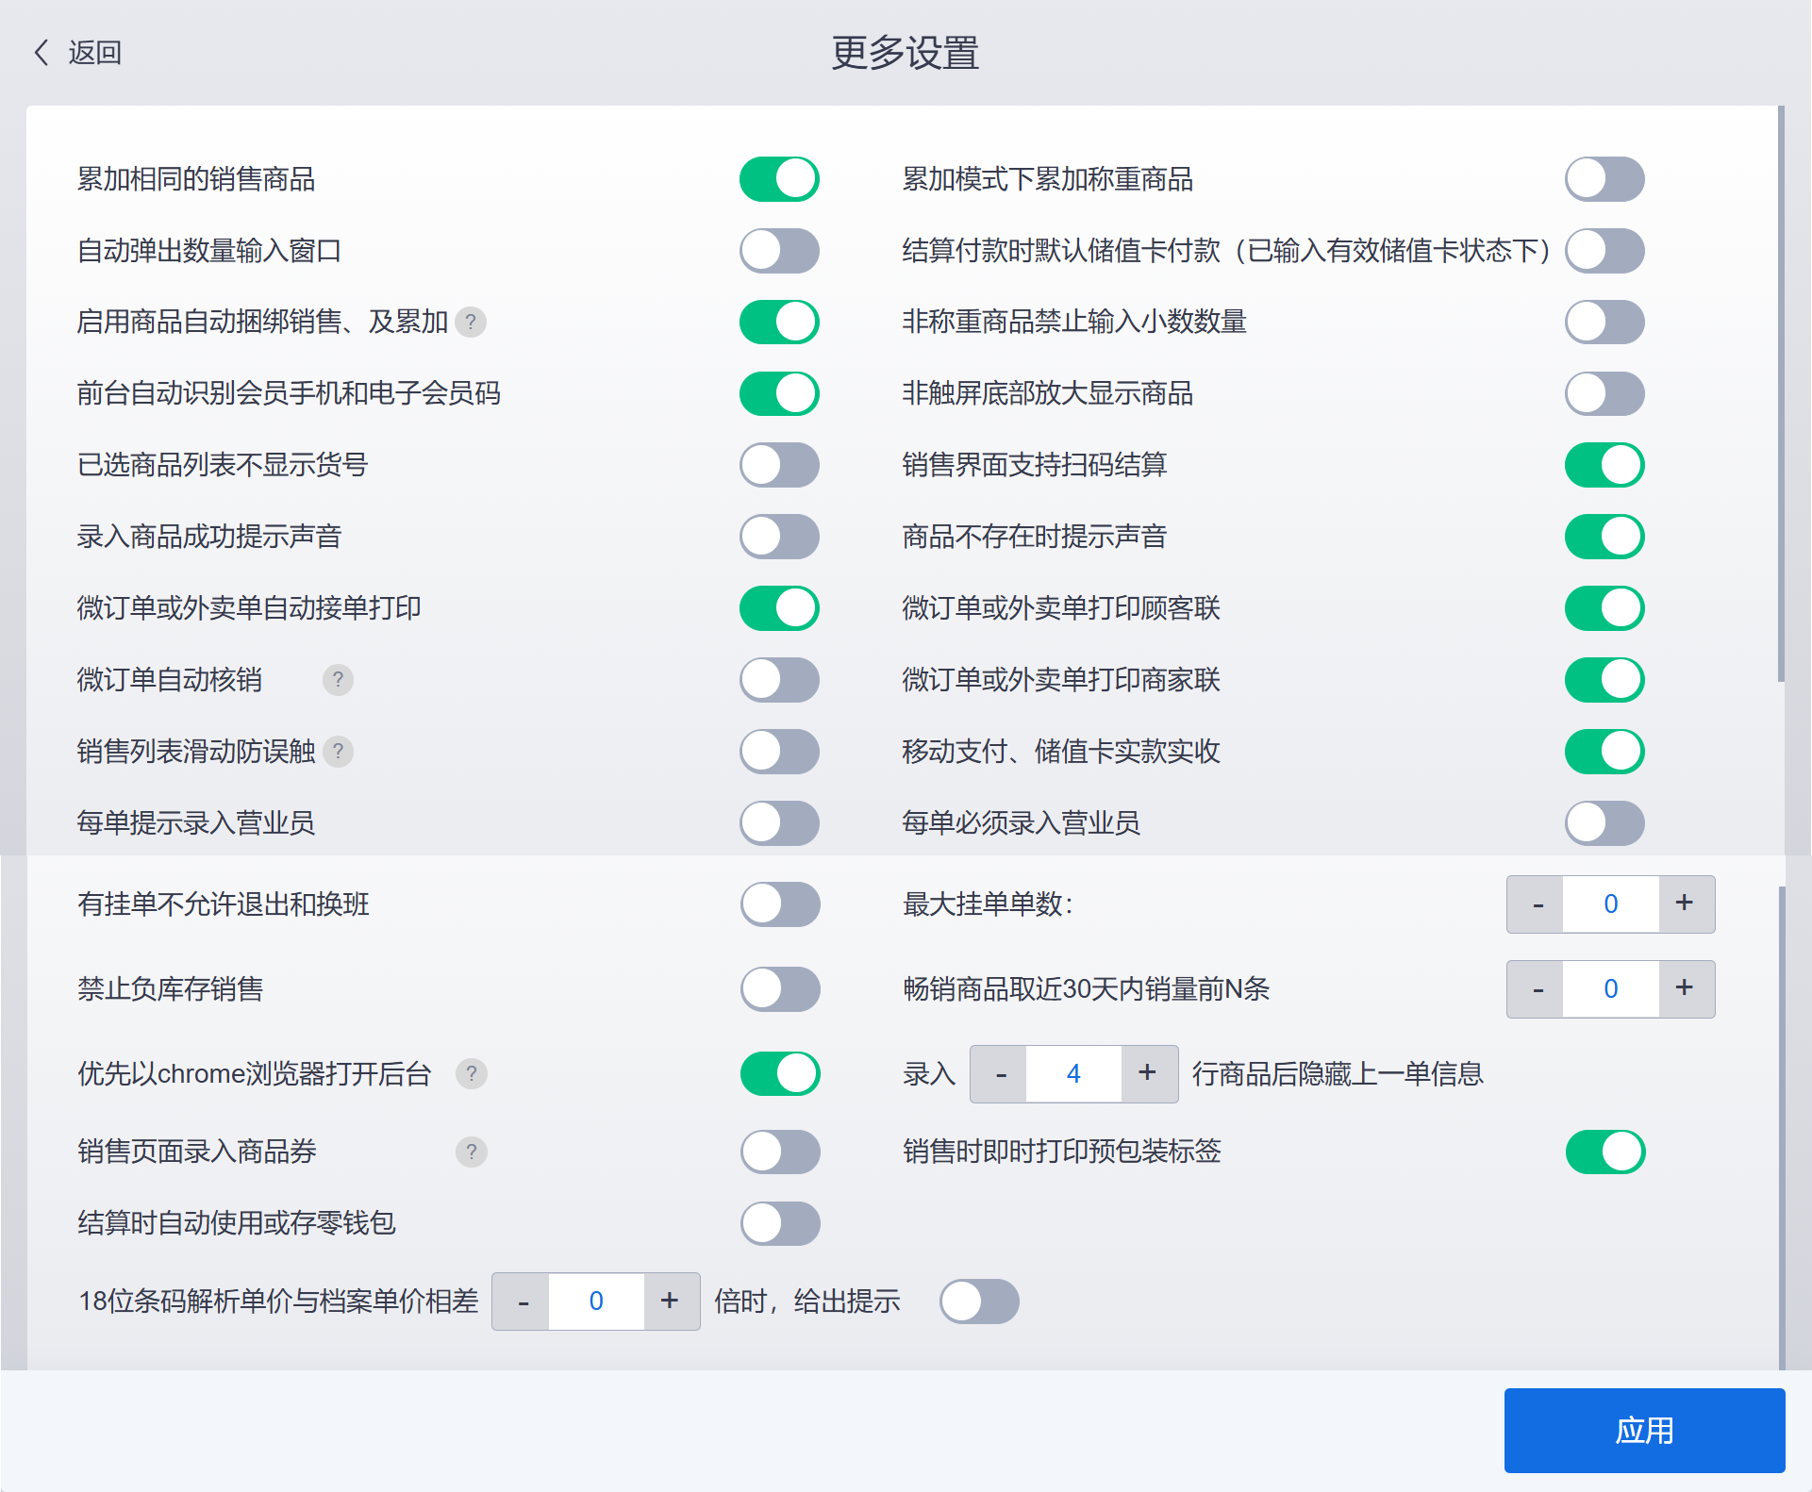Click 返回 text to go back

94,52
